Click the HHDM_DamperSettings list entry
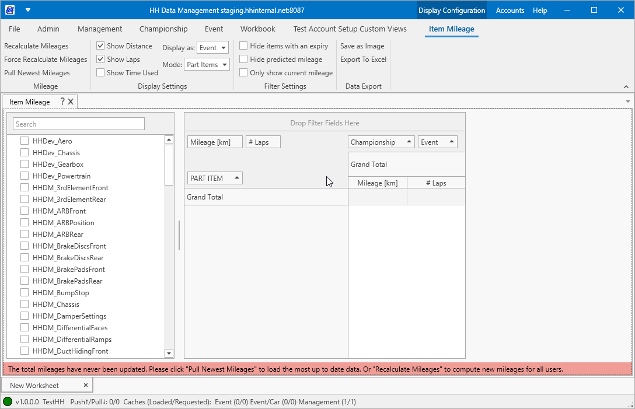635x409 pixels. (69, 316)
